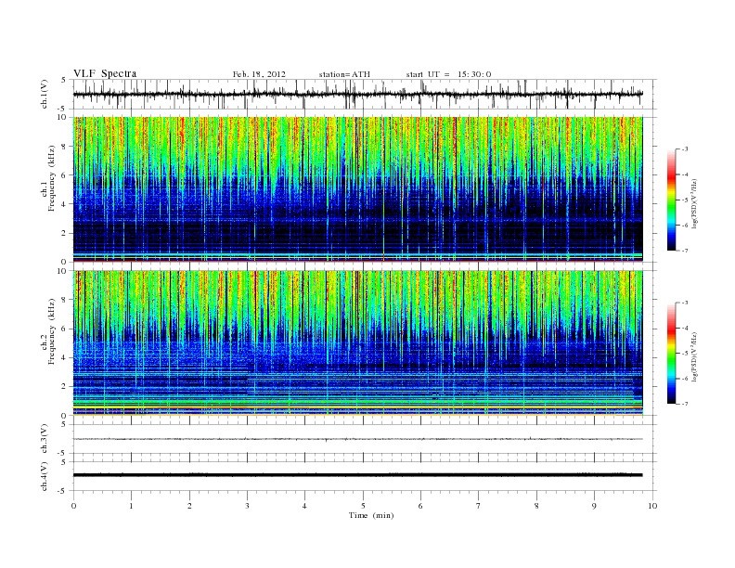Click the "10" tick on the time axis
The image size is (735, 568).
click(x=652, y=506)
